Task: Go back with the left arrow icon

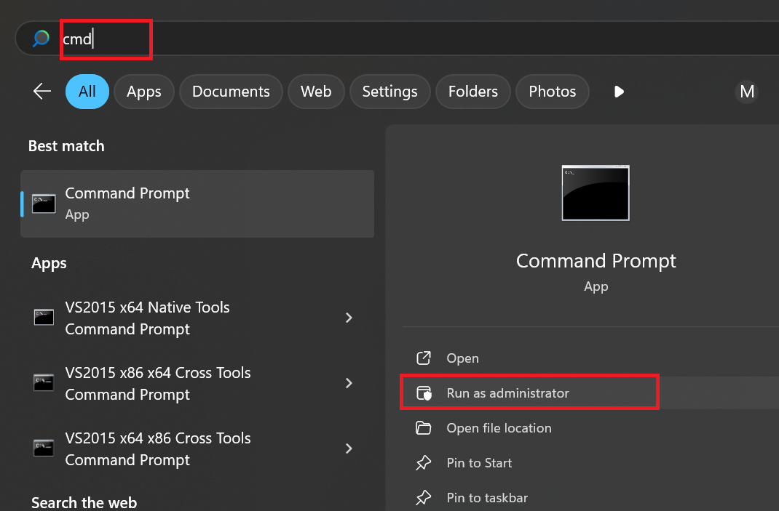Action: point(42,92)
